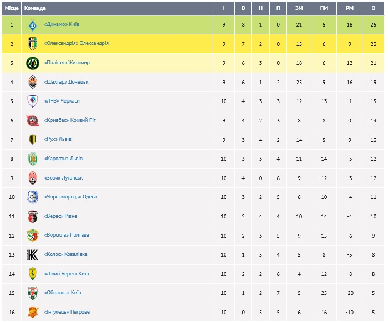
Task: Open the «Олександрія» Олександрія team link
Action: (x=76, y=43)
